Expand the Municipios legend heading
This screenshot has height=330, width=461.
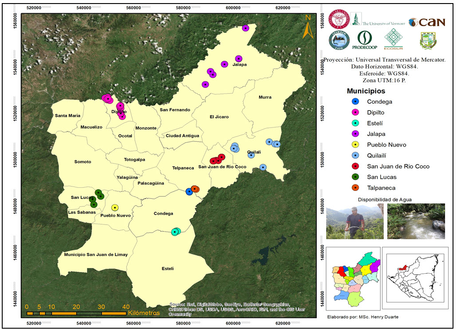pos(366,90)
